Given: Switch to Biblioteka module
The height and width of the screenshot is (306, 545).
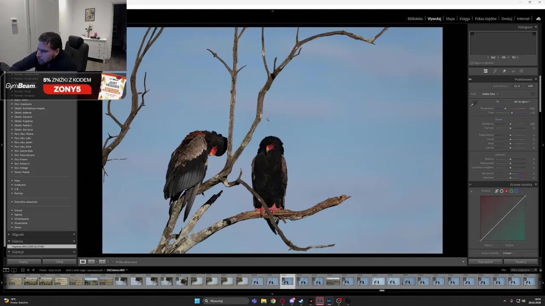Looking at the screenshot, I should coord(415,19).
